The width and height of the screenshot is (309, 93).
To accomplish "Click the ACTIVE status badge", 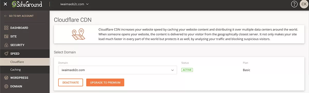I will (187, 70).
